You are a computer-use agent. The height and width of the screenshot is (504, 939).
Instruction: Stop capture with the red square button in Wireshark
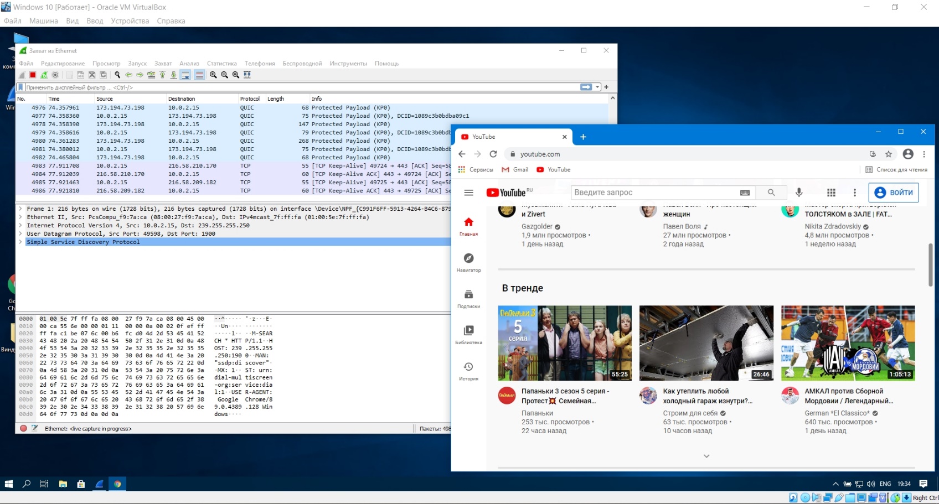33,75
